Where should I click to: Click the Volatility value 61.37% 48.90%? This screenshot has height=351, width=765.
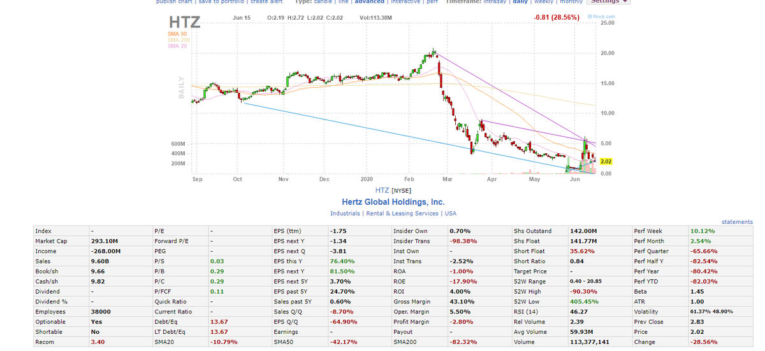pyautogui.click(x=711, y=312)
